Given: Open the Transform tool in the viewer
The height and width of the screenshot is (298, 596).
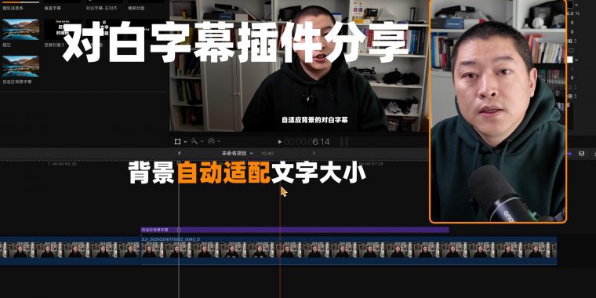Looking at the screenshot, I should (x=177, y=141).
